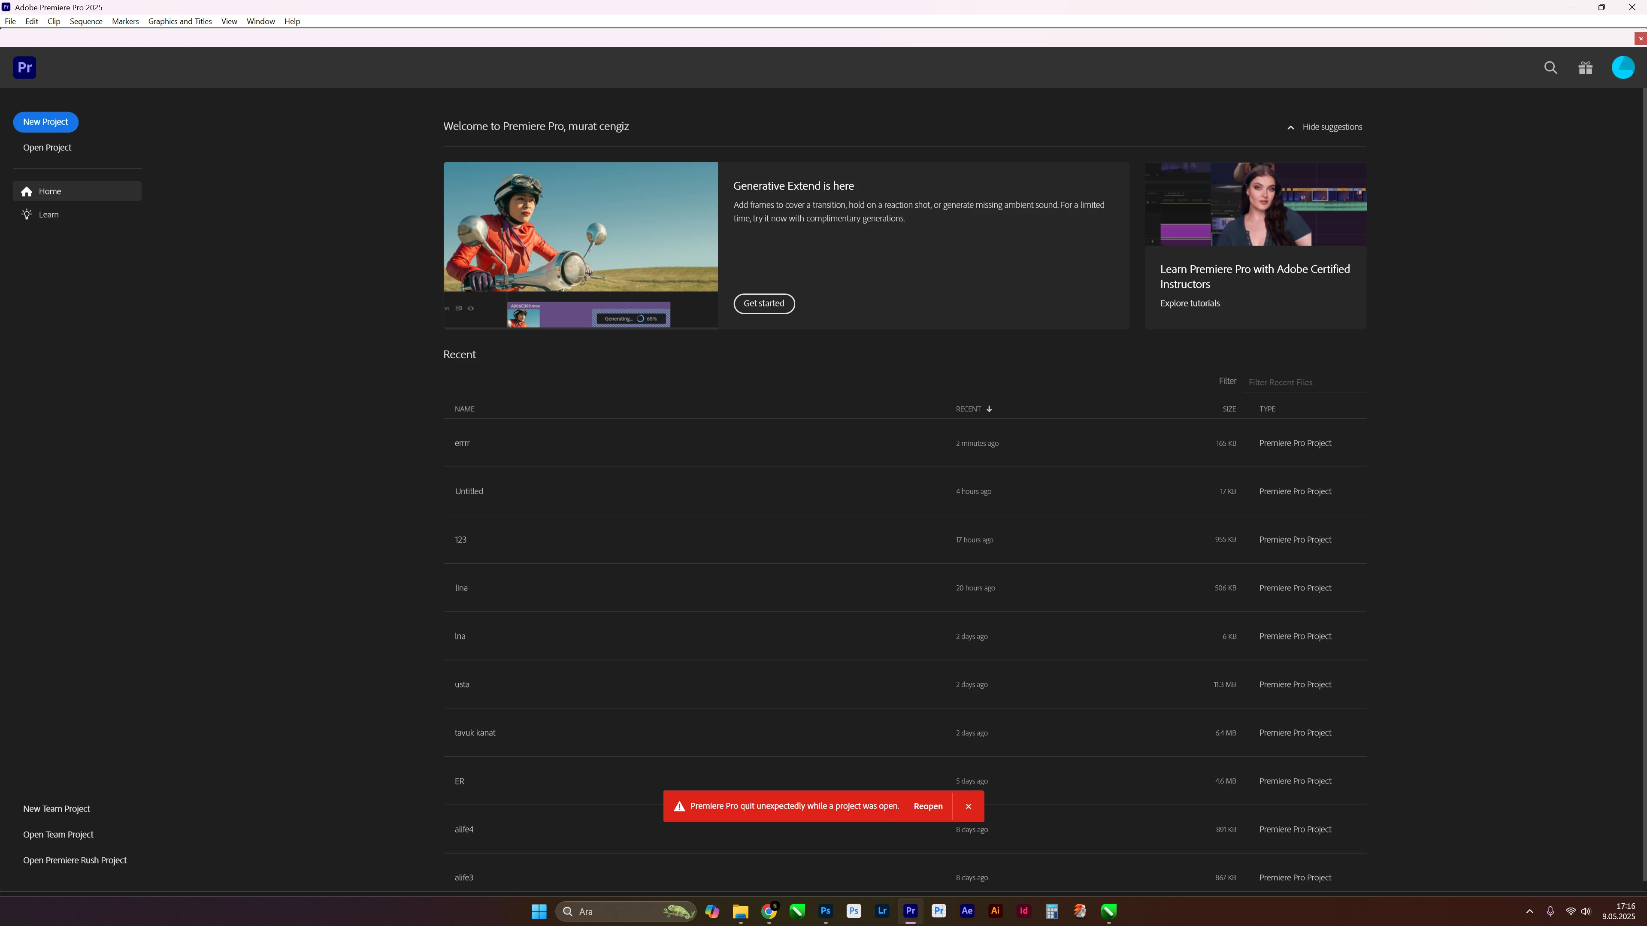Click the gift box What's New icon

[1585, 68]
